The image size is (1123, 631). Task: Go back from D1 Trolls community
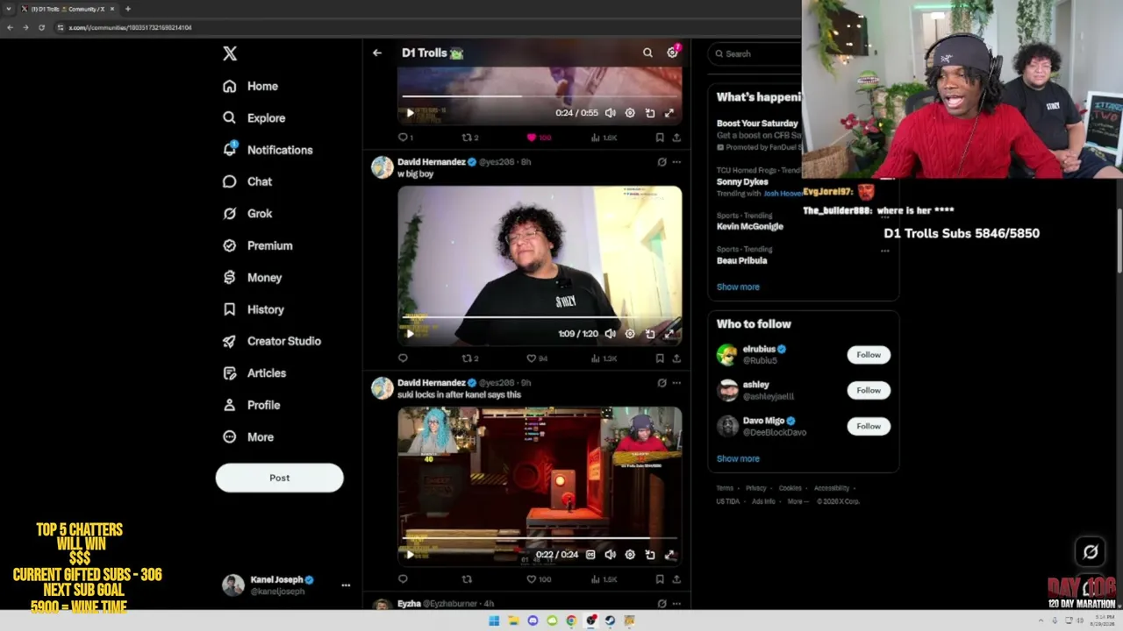[x=377, y=53]
